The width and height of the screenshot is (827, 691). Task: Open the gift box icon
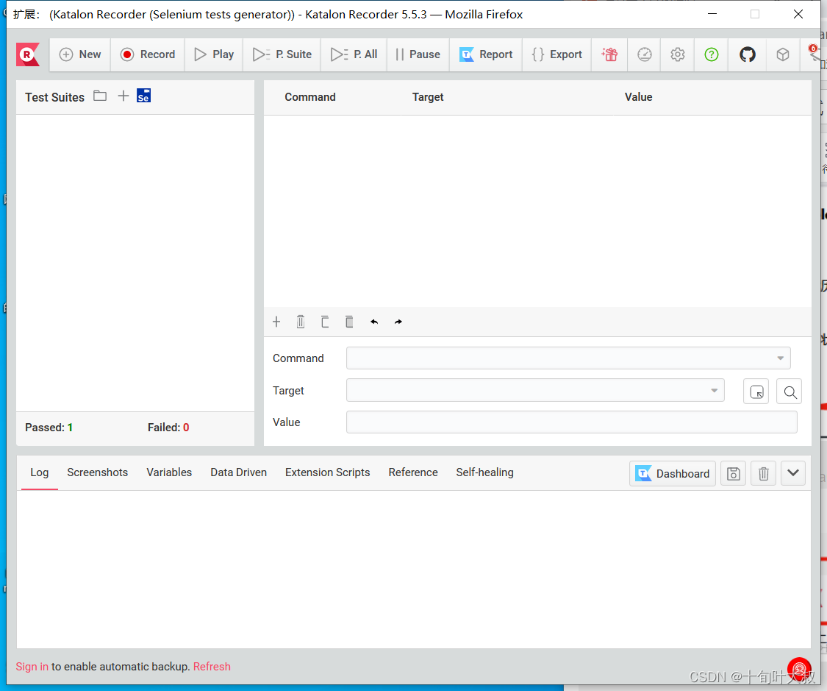click(x=609, y=54)
